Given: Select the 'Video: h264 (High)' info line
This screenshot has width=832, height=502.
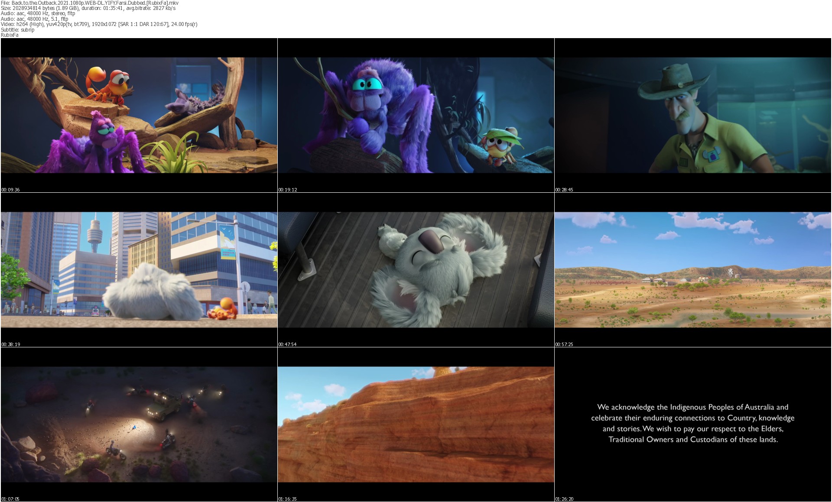Looking at the screenshot, I should tap(99, 24).
